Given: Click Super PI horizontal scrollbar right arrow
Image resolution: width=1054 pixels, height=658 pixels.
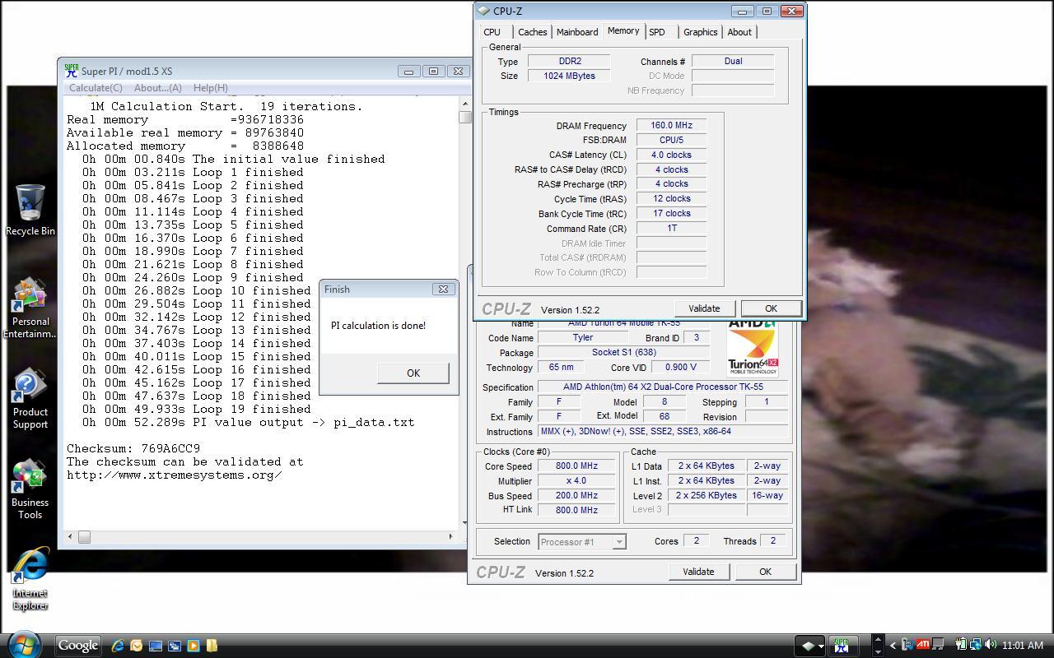Looking at the screenshot, I should pyautogui.click(x=450, y=537).
